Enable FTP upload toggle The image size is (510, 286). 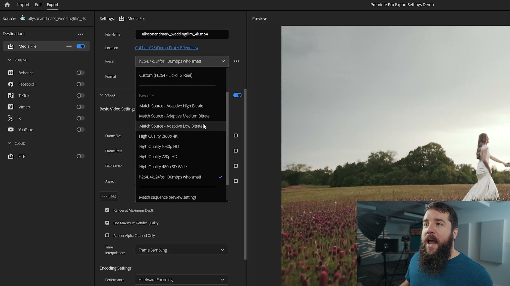81,156
